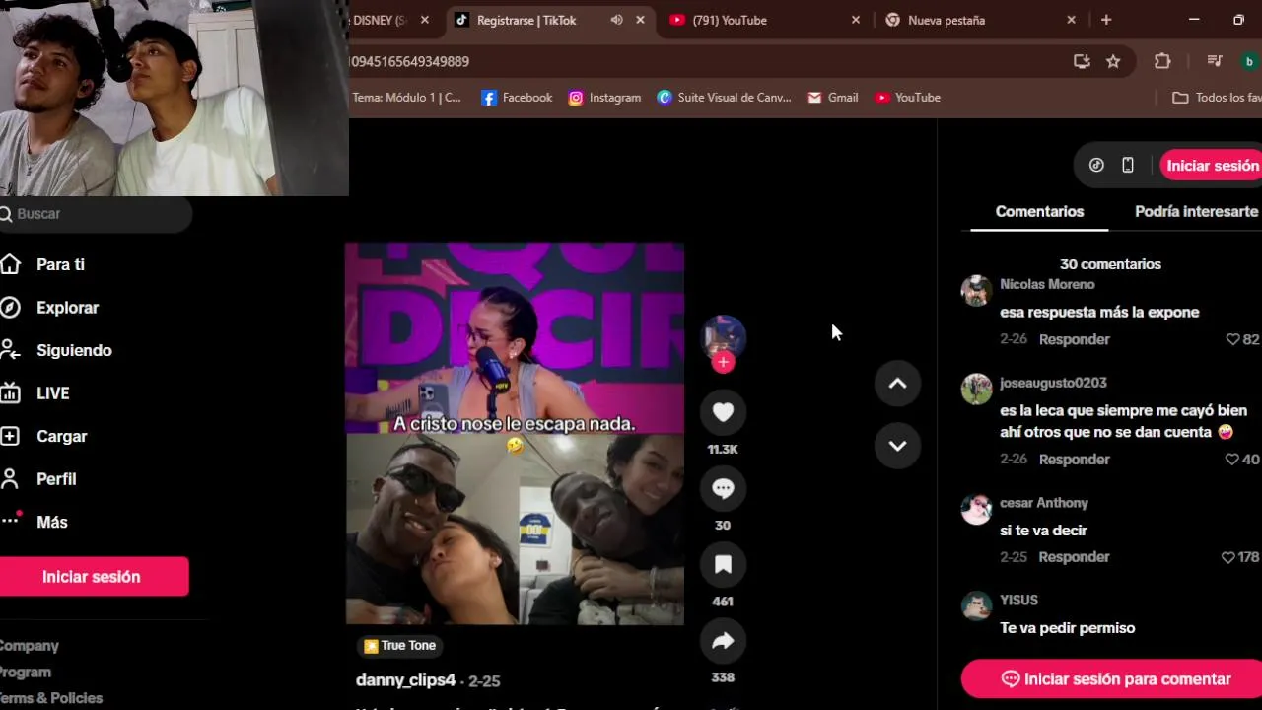Open joseaugusto0203's username link

click(1053, 383)
